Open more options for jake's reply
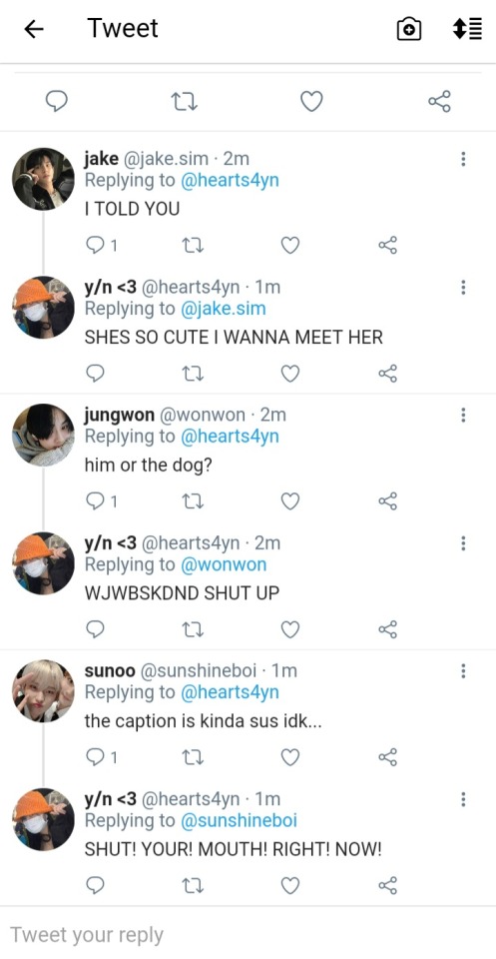 464,159
